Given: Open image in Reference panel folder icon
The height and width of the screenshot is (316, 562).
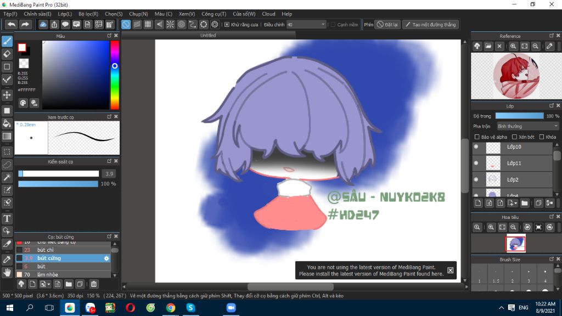Looking at the screenshot, I should [488, 46].
